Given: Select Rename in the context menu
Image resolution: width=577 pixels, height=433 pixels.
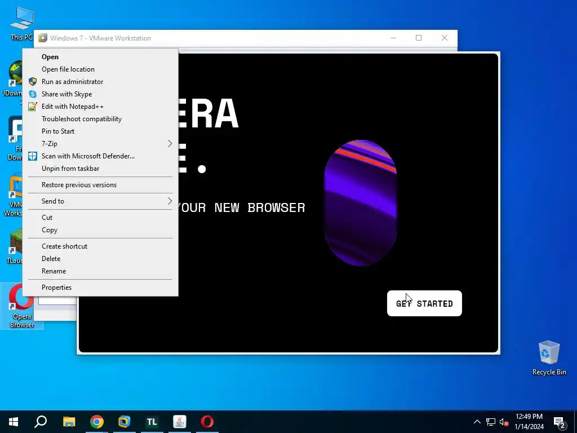Looking at the screenshot, I should pos(100,271).
